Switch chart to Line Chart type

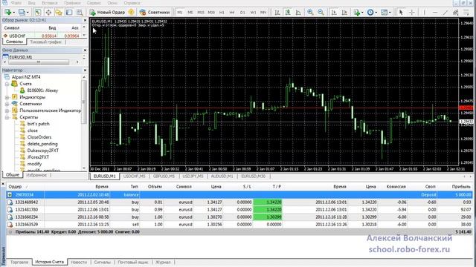[298, 13]
